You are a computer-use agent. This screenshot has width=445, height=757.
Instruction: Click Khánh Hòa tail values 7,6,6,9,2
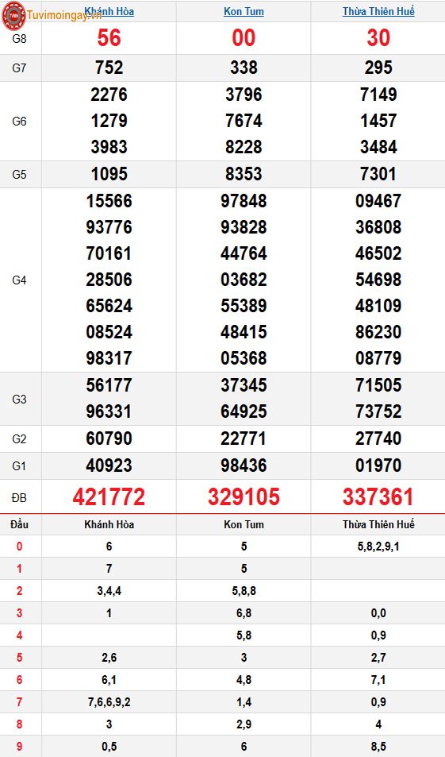[x=109, y=702]
